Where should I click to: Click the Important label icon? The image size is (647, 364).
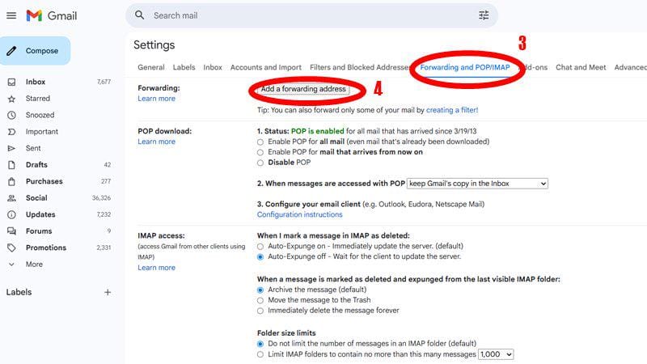(11, 132)
